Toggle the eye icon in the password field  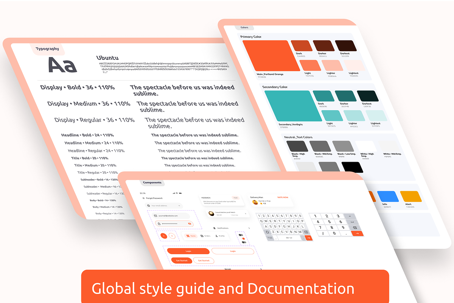tap(190, 223)
